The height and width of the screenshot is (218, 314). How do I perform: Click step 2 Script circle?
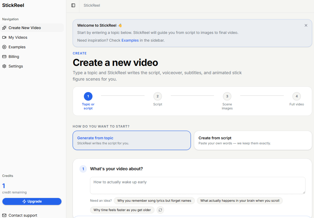[158, 96]
